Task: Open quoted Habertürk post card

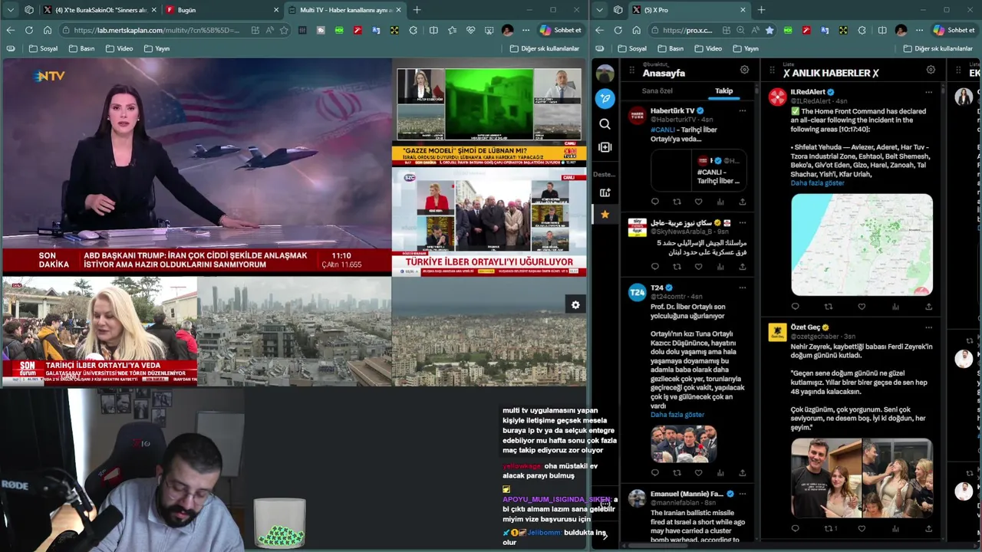Action: [x=699, y=170]
